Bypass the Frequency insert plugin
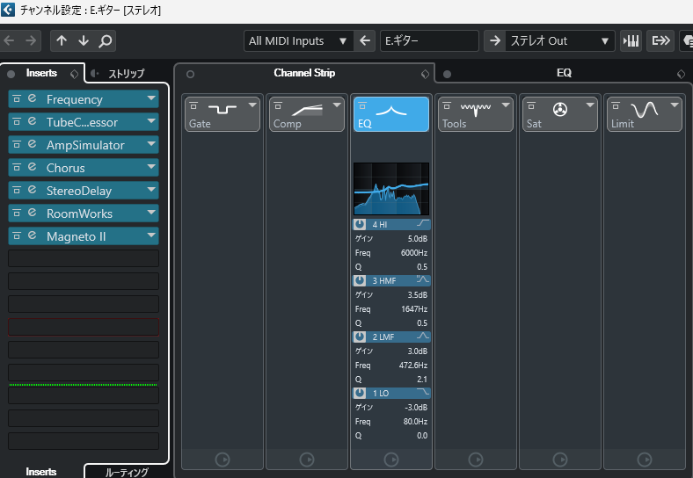 point(17,98)
